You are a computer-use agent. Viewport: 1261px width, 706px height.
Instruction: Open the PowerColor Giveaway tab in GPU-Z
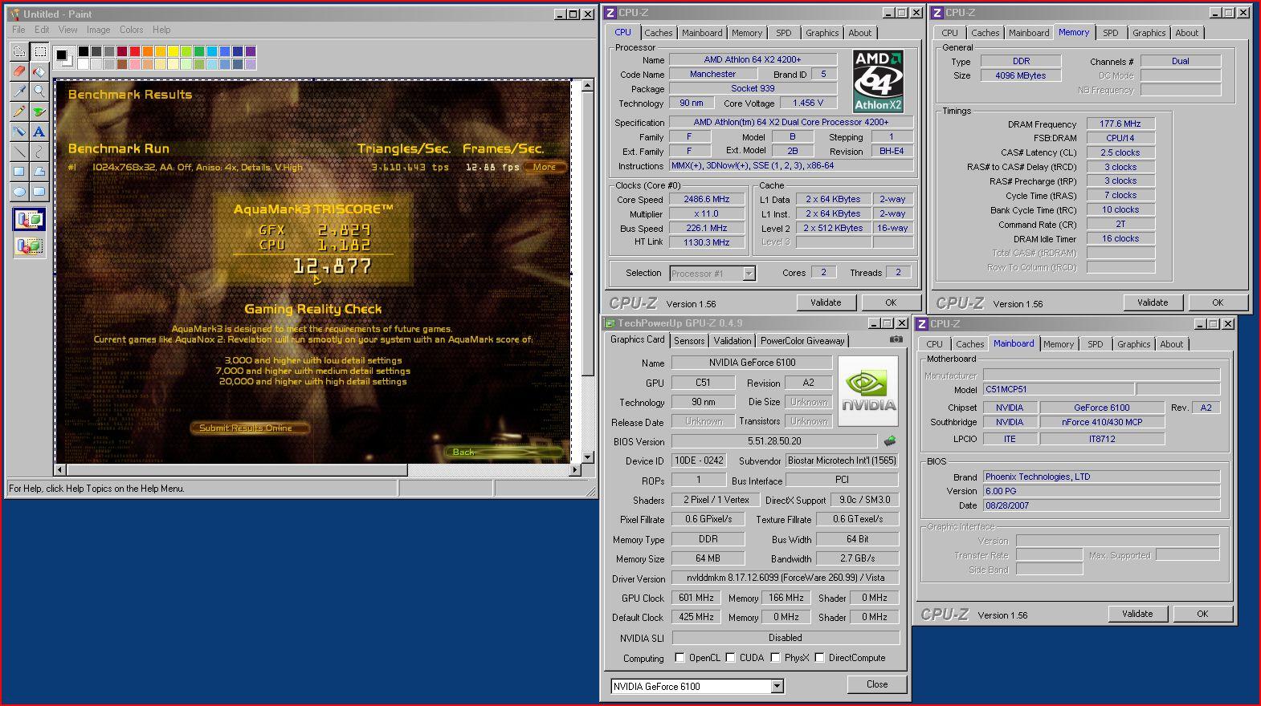coord(802,341)
